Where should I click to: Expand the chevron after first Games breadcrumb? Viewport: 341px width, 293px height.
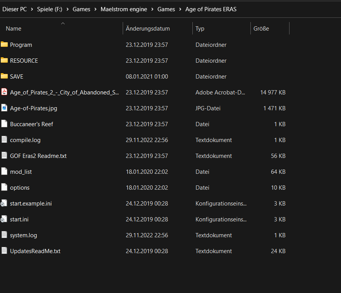pos(96,9)
